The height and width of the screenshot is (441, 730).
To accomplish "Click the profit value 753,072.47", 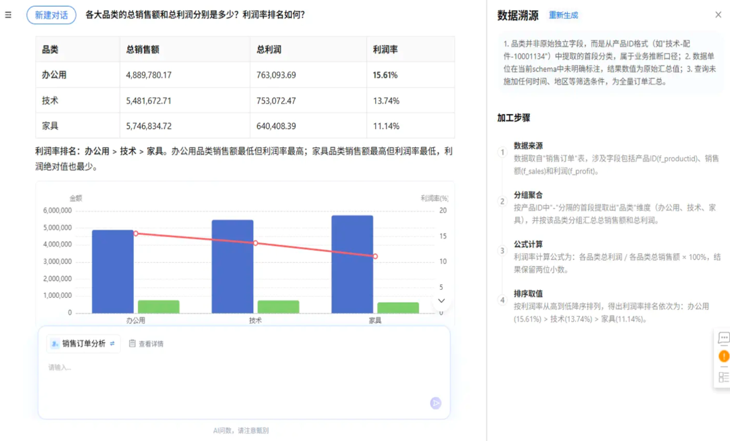I will click(x=276, y=101).
